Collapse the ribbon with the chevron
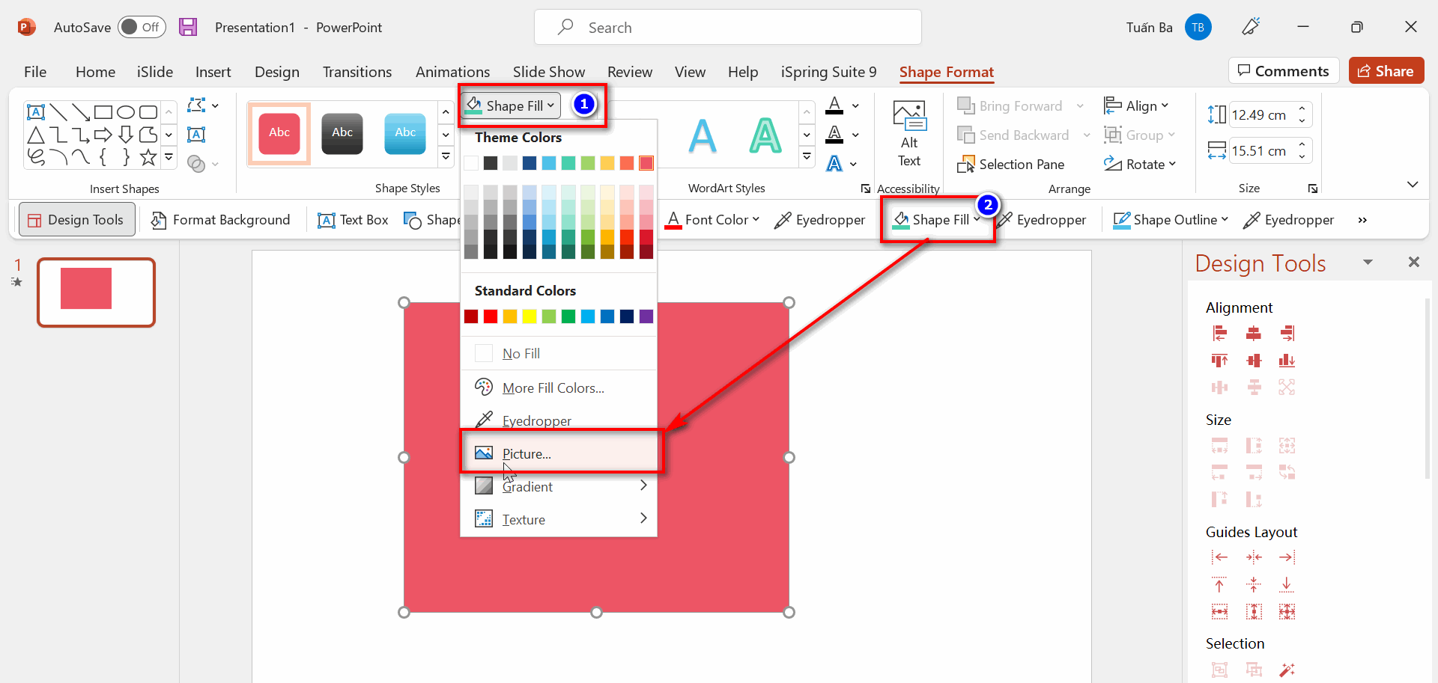 [x=1413, y=184]
